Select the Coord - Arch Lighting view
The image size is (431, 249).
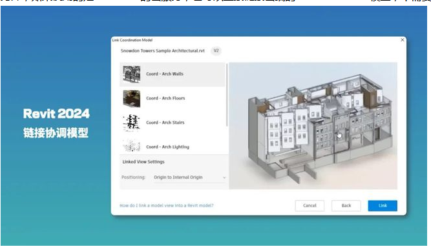click(x=172, y=146)
